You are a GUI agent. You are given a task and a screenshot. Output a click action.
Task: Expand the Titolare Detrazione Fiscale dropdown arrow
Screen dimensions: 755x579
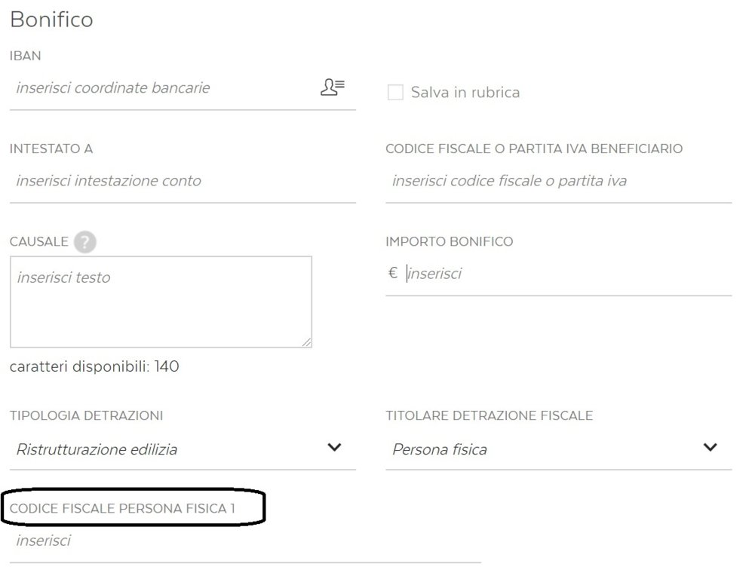tap(710, 447)
